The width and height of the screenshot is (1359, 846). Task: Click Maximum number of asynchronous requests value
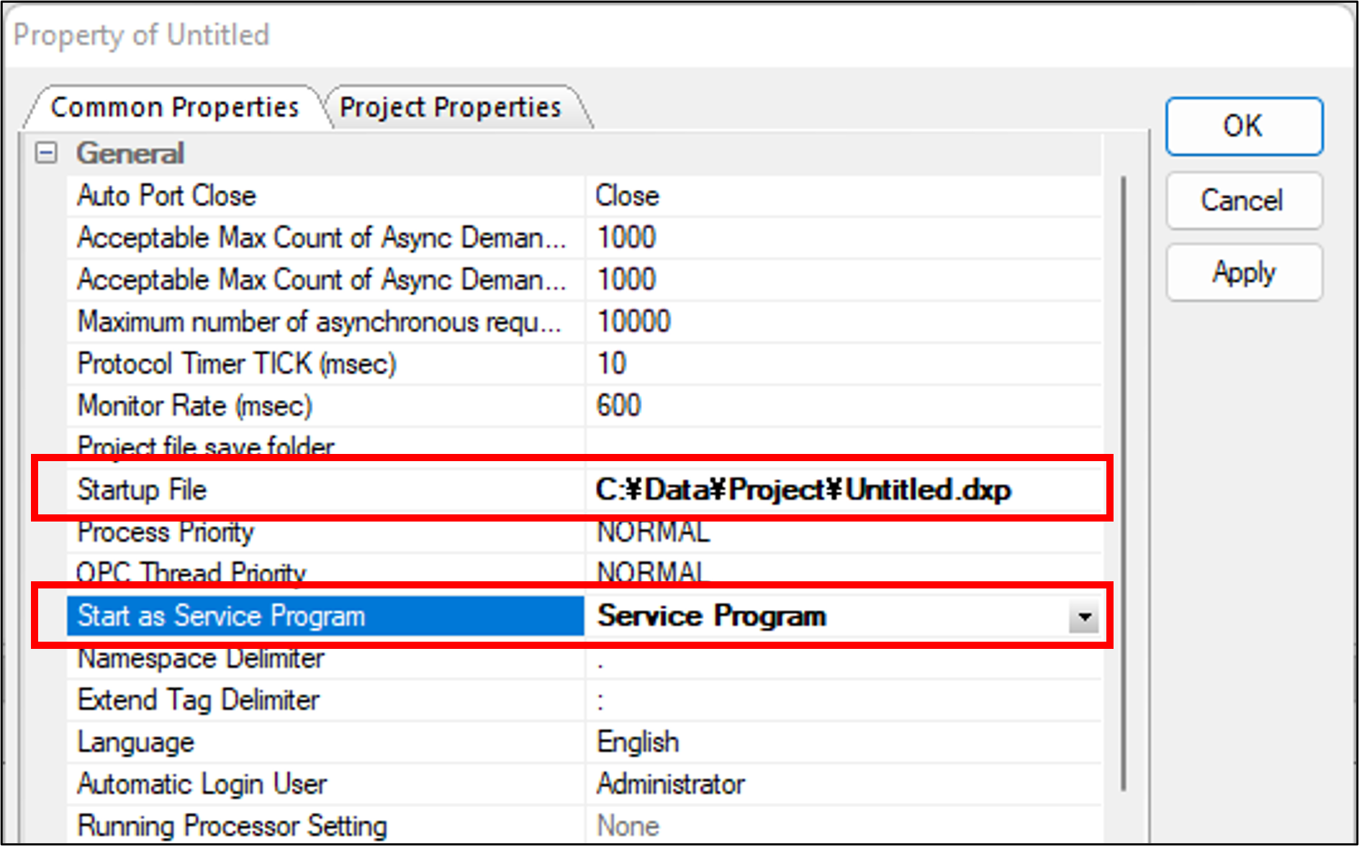(x=842, y=322)
